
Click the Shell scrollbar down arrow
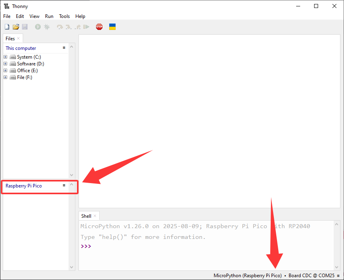pos(337,267)
